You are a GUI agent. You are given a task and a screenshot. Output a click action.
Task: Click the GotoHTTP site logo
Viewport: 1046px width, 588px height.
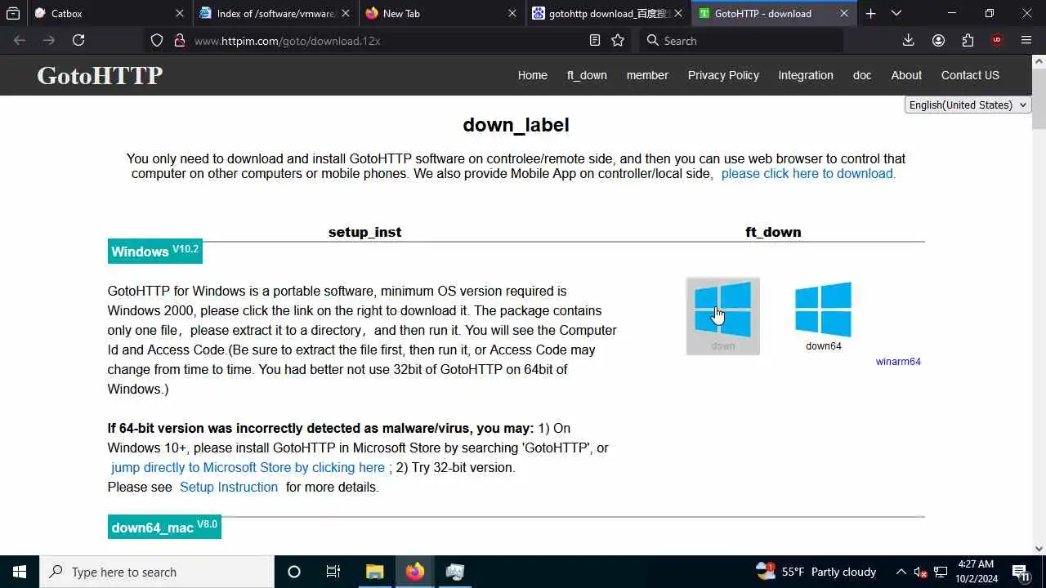click(x=100, y=75)
